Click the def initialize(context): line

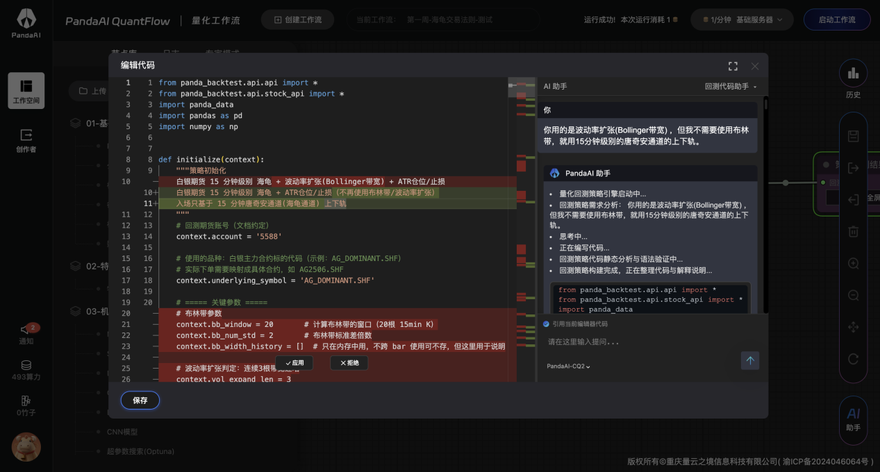click(211, 160)
